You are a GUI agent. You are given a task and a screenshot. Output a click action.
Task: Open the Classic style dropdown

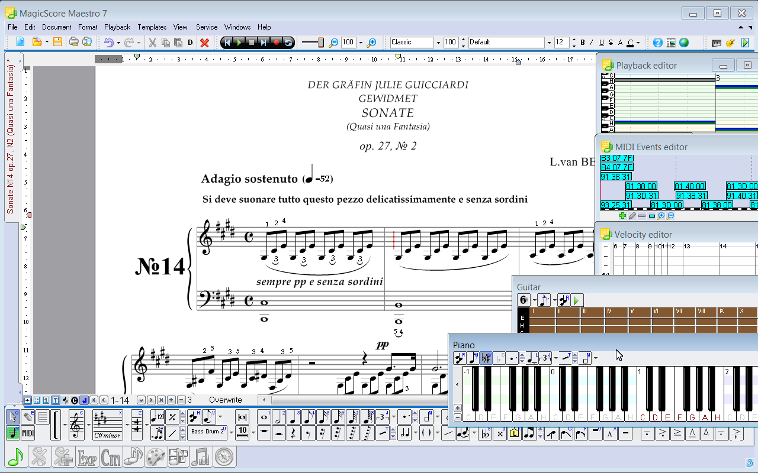[438, 43]
